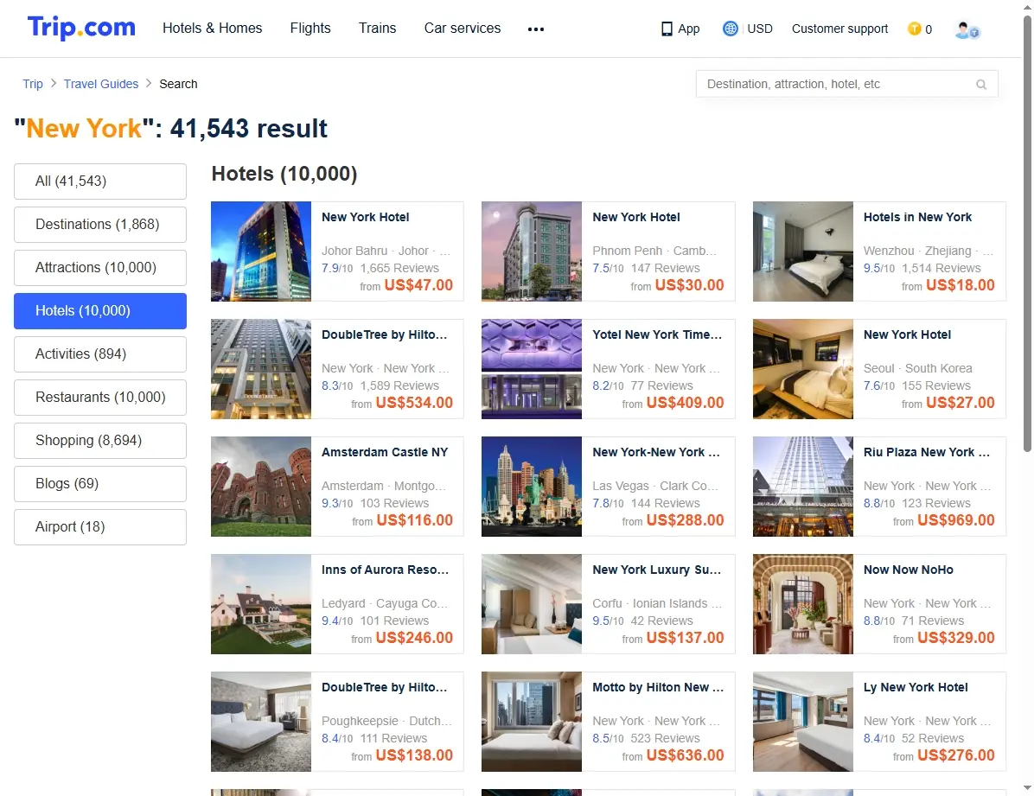This screenshot has width=1034, height=796.
Task: Click Now Now NoHo title
Action: click(x=908, y=570)
